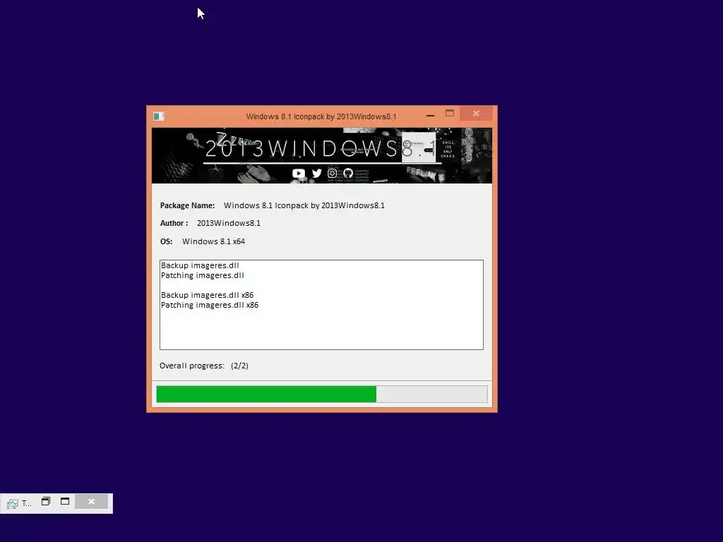Click the package name value 'Windows 8.1 Iconpack by 2013Windows8.1'
This screenshot has width=723, height=542.
pyautogui.click(x=304, y=205)
